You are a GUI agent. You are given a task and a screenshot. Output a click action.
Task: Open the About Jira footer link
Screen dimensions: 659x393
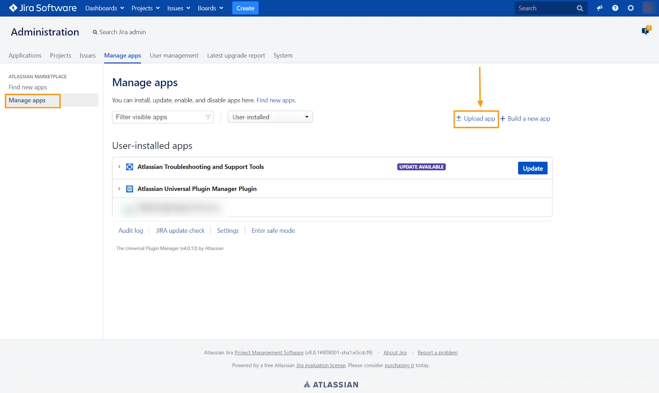pos(395,353)
